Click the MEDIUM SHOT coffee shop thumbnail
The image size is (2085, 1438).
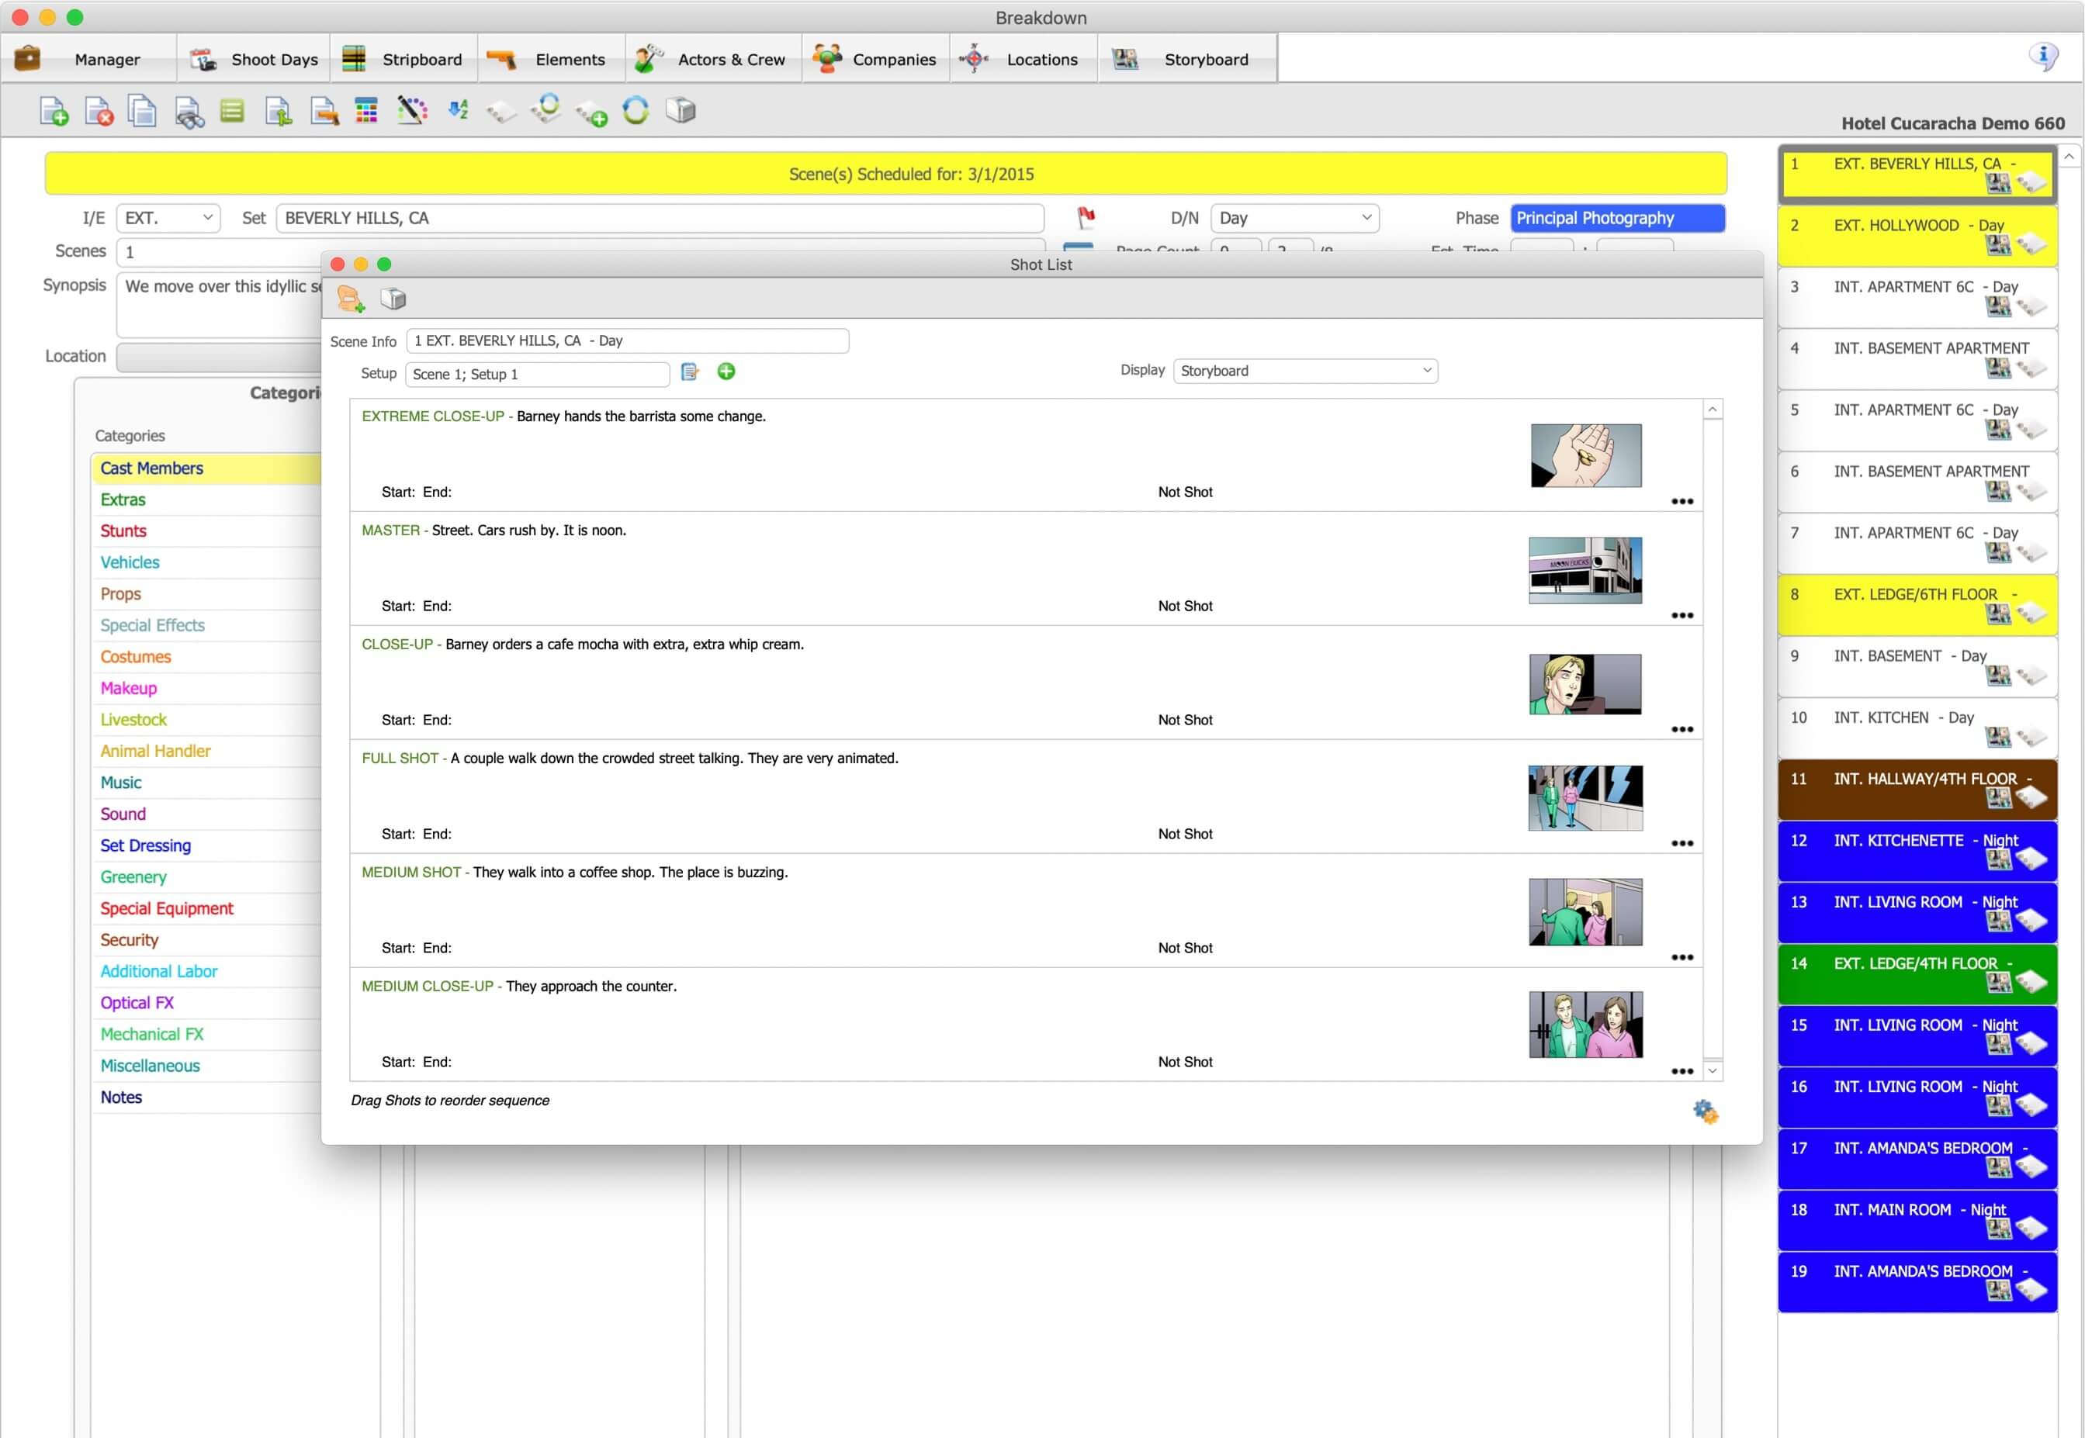tap(1584, 912)
